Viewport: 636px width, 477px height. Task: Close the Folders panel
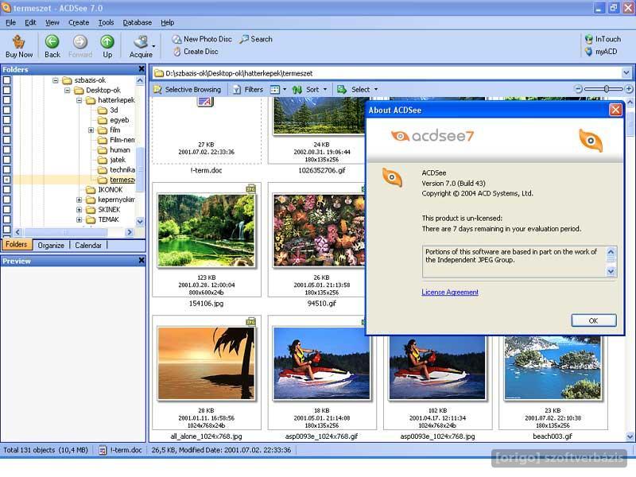[142, 69]
